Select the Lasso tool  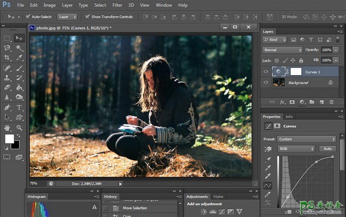click(7, 48)
